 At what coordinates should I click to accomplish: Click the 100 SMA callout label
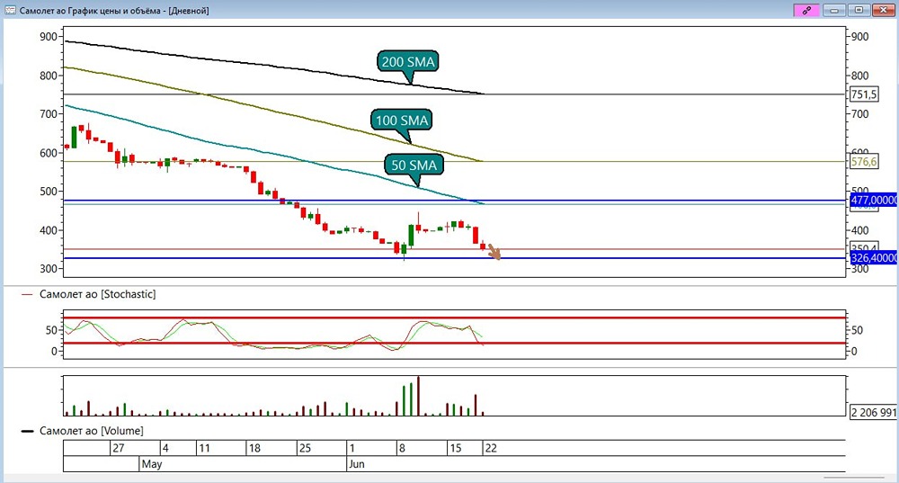(x=401, y=121)
